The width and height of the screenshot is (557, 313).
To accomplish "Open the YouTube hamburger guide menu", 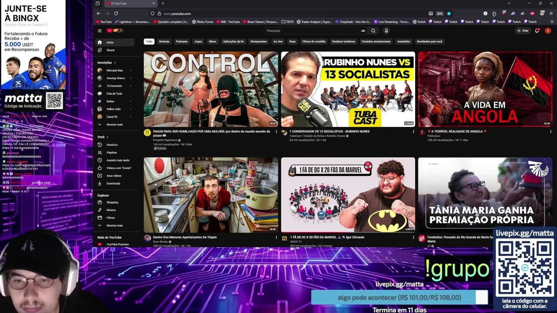I will (x=100, y=30).
